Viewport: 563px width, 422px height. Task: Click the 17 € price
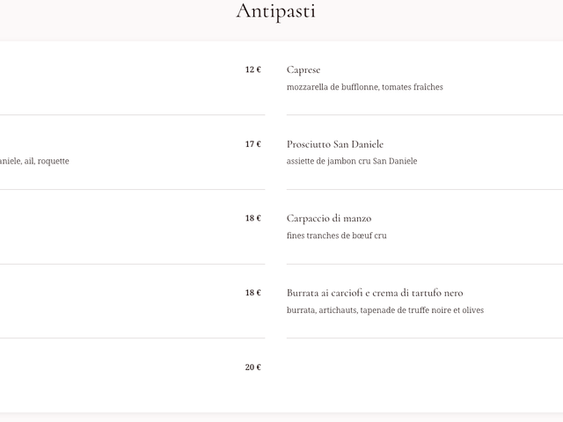coord(252,144)
